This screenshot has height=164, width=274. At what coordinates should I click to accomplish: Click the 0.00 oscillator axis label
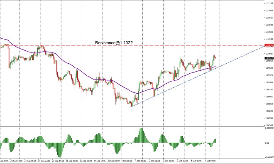click(x=267, y=143)
